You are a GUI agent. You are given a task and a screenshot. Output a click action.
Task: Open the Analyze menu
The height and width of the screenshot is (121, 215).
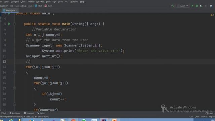point(31,2)
